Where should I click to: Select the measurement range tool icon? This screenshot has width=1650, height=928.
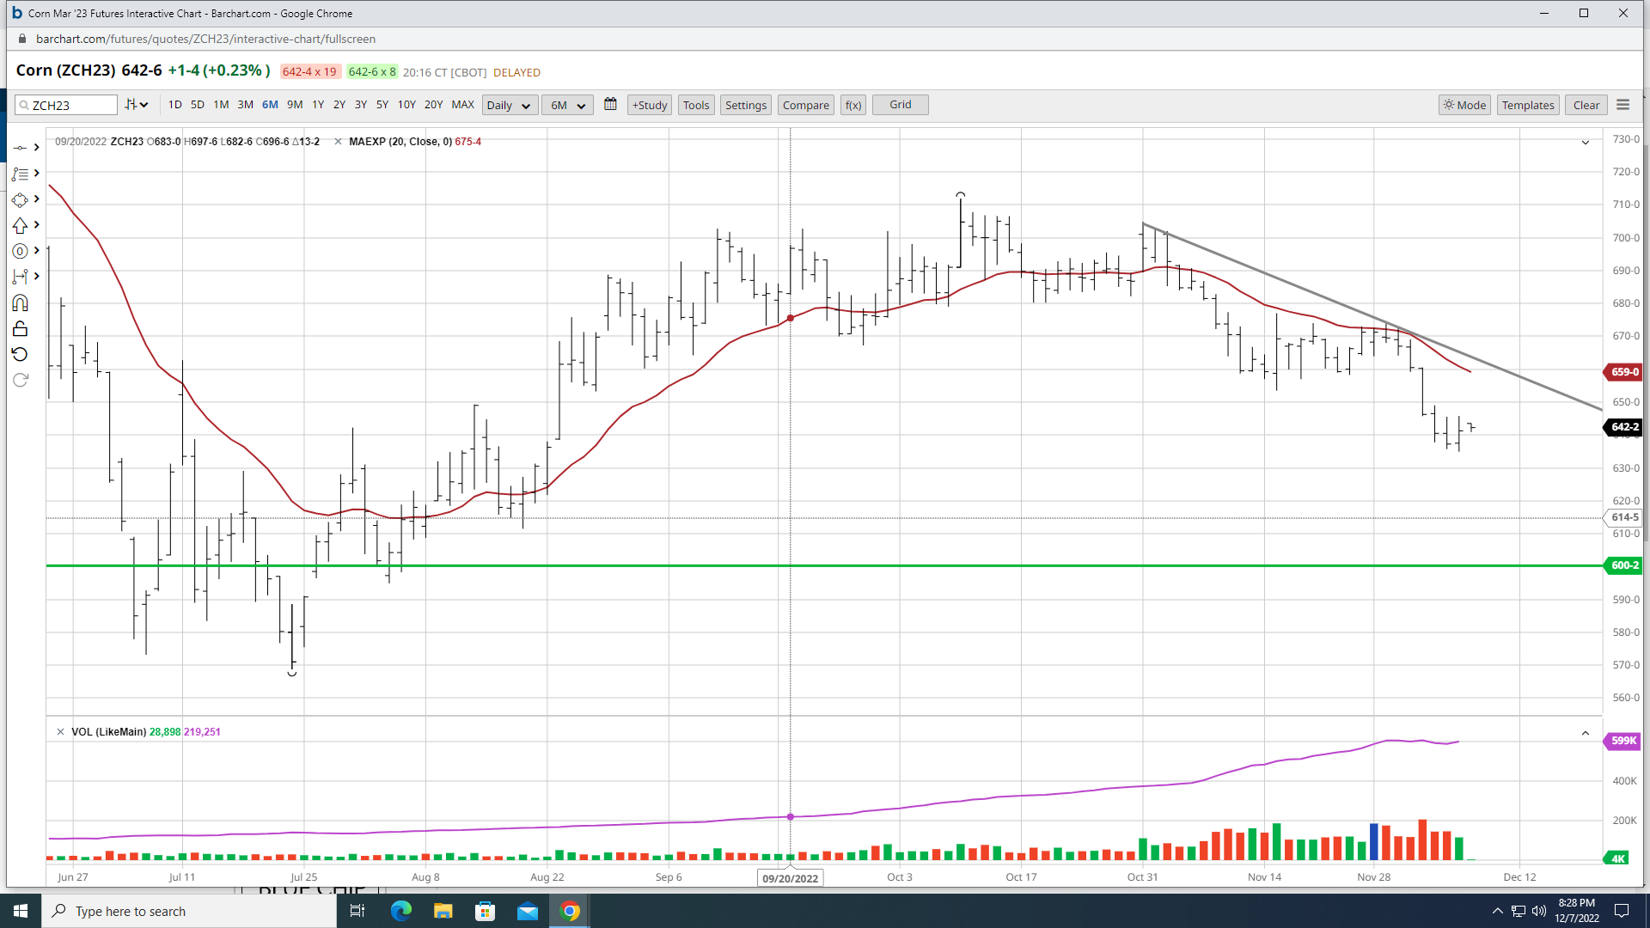pyautogui.click(x=20, y=277)
